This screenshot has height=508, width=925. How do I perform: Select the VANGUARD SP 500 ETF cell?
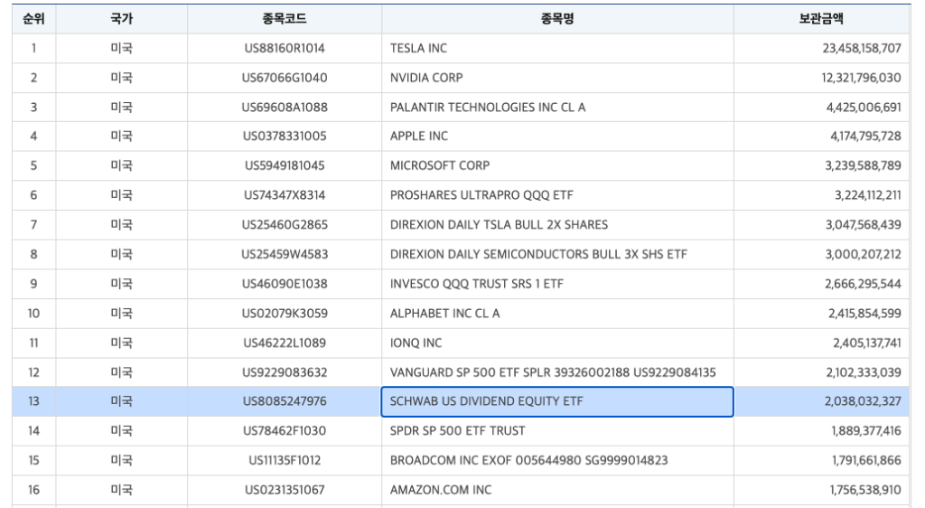point(557,372)
